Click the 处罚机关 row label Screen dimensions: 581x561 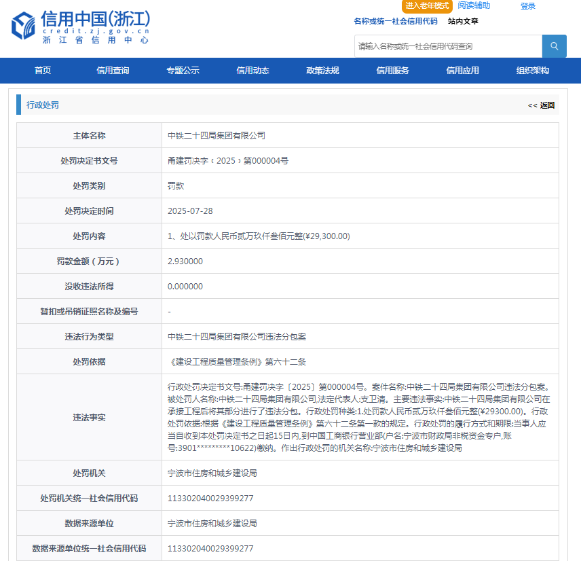point(90,473)
